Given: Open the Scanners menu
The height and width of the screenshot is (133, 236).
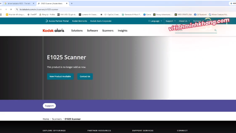Looking at the screenshot, I should coord(108,31).
